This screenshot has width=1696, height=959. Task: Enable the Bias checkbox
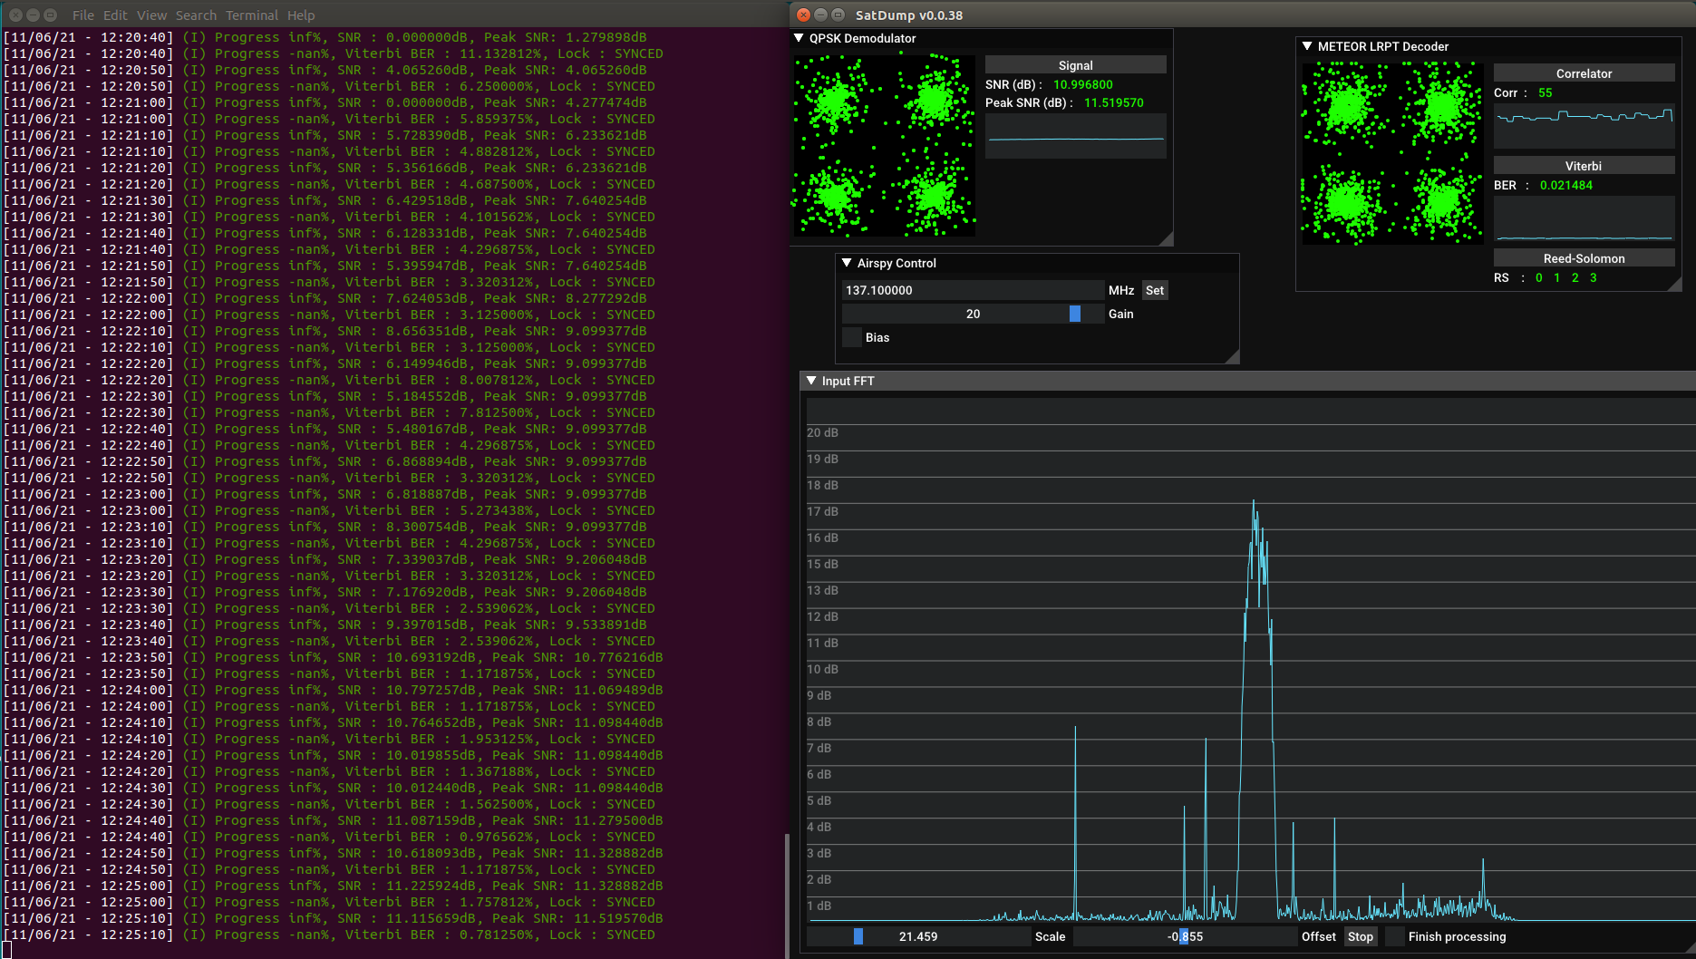[x=851, y=336]
